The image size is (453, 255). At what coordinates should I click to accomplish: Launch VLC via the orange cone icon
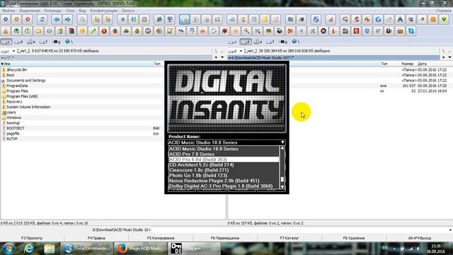(6, 31)
